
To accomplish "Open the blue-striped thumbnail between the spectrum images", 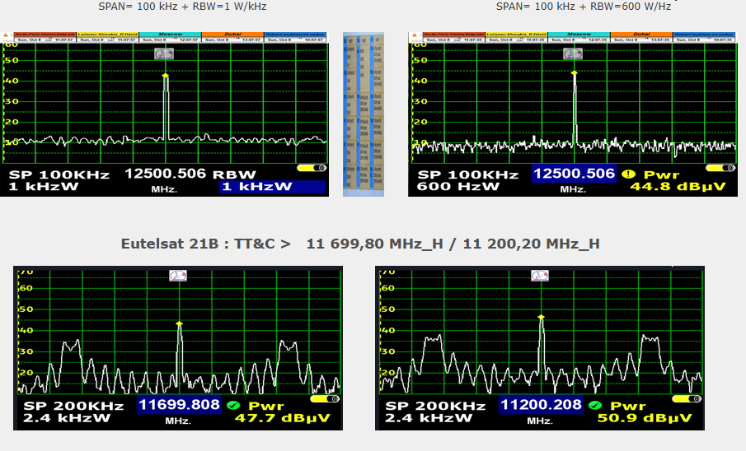I will [364, 114].
